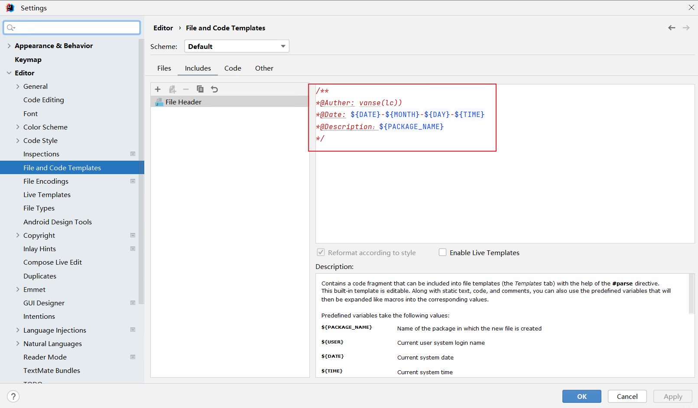
Task: Expand the Language Injections node
Action: click(x=18, y=330)
